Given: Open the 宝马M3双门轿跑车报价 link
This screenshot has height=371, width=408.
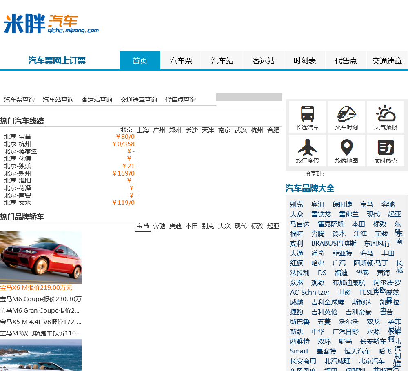Looking at the screenshot, I should (40, 333).
